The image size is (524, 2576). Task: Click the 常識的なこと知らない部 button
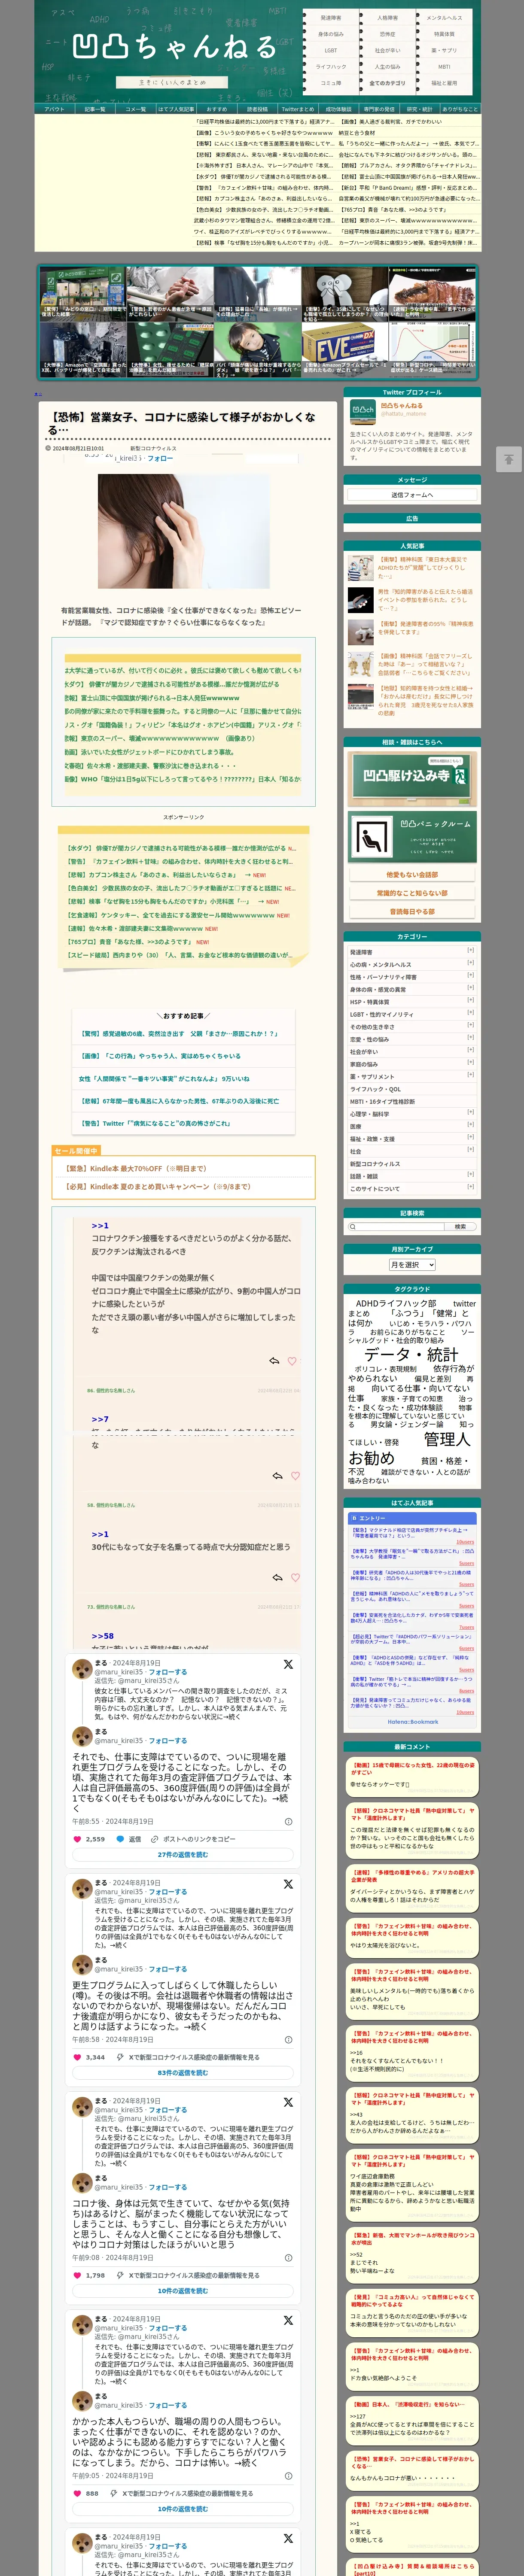[412, 893]
